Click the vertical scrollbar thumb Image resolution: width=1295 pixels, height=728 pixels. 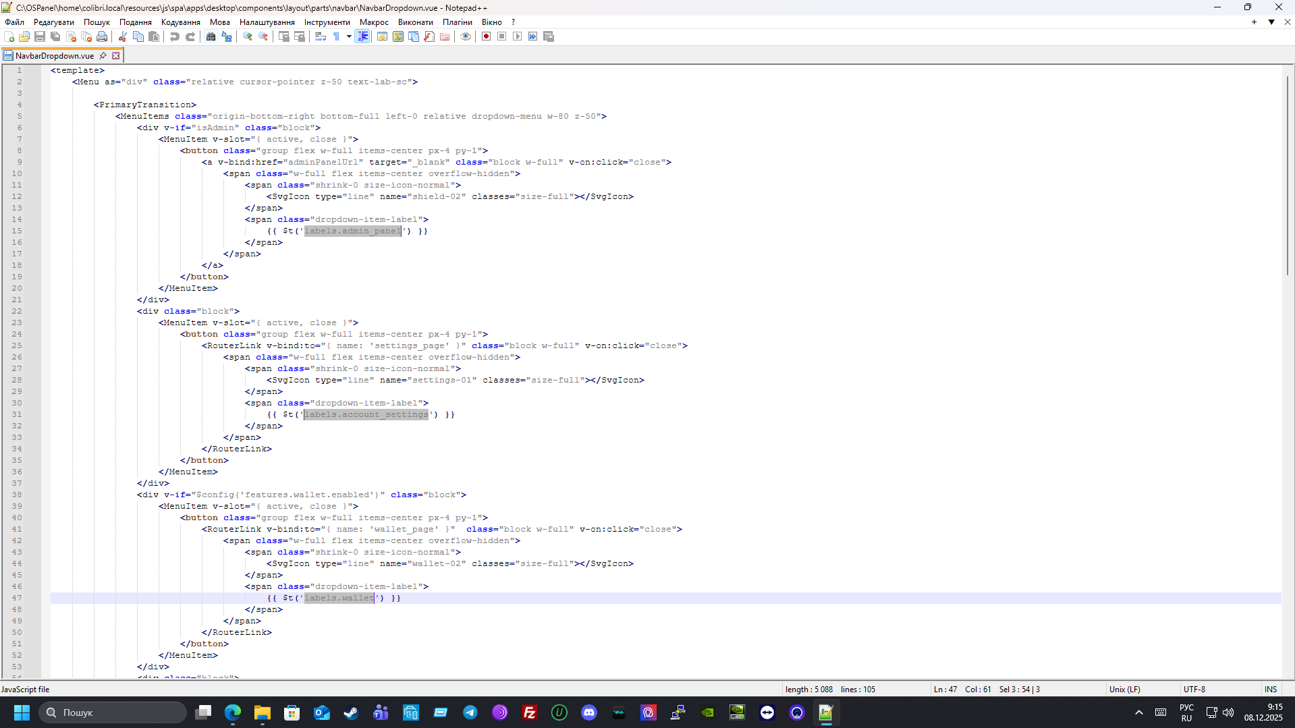coord(1288,175)
